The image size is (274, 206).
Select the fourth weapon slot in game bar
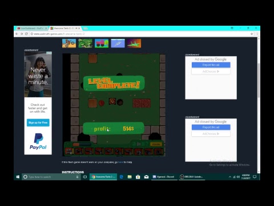coord(99,151)
